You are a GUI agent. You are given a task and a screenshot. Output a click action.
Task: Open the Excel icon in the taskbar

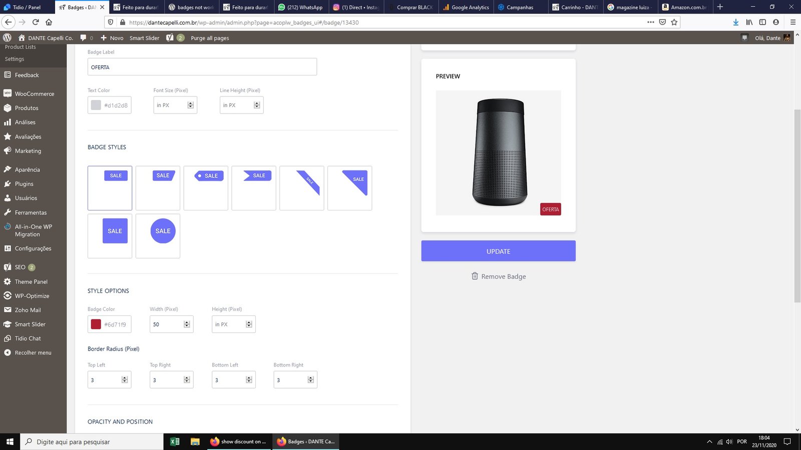(175, 441)
